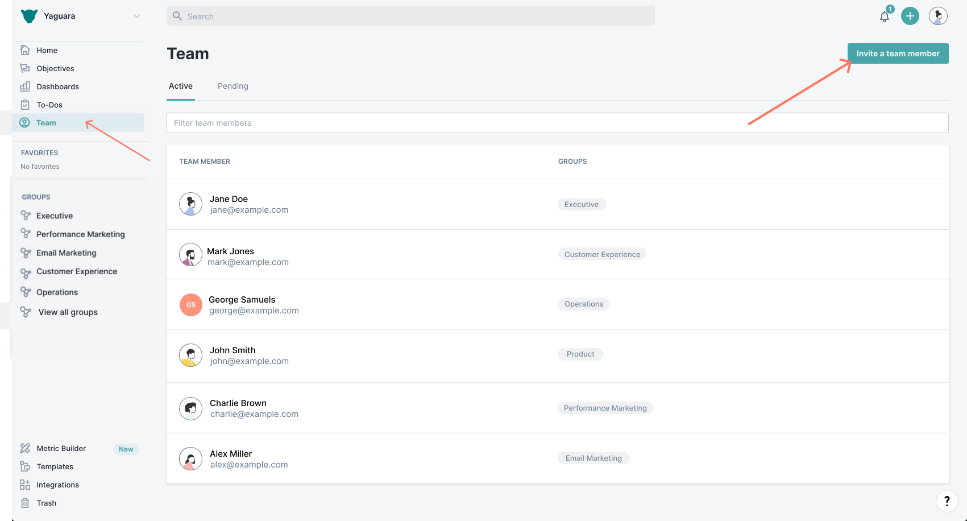967x521 pixels.
Task: Focus the top Search bar
Action: (410, 16)
